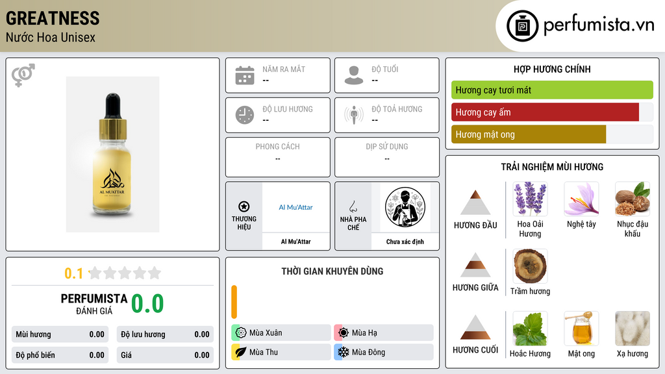Select the Hoắc Hương patchouli note image
The width and height of the screenshot is (665, 374).
pyautogui.click(x=530, y=328)
